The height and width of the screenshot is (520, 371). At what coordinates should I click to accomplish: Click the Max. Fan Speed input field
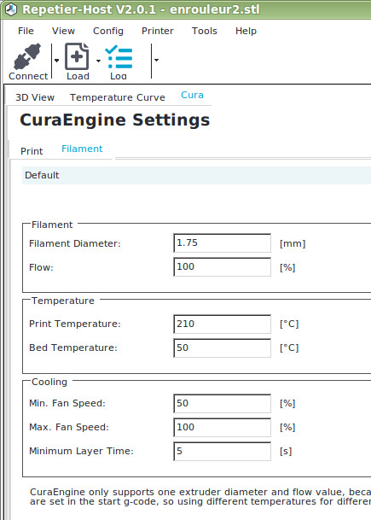222,428
